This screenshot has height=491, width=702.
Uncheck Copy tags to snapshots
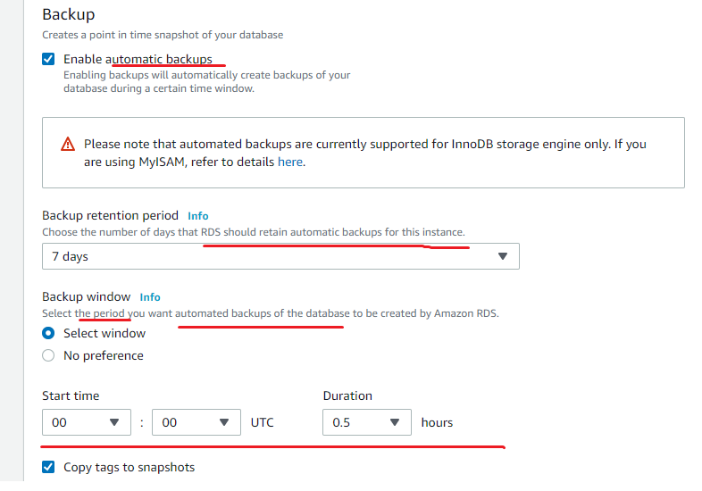(x=48, y=467)
